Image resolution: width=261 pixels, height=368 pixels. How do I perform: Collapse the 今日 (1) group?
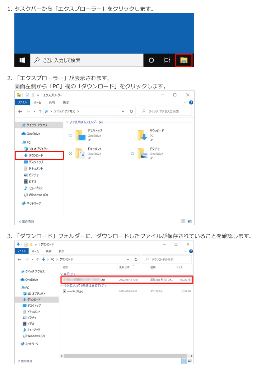tap(62, 274)
